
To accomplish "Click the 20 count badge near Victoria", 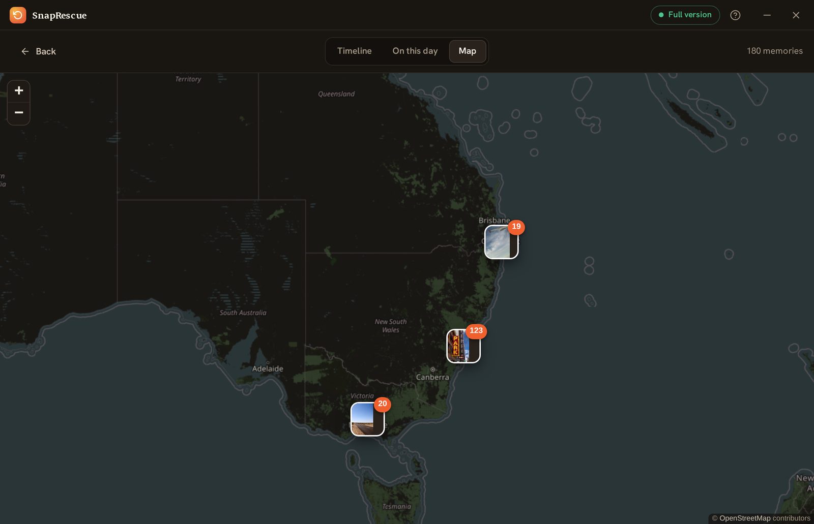I will tap(383, 404).
